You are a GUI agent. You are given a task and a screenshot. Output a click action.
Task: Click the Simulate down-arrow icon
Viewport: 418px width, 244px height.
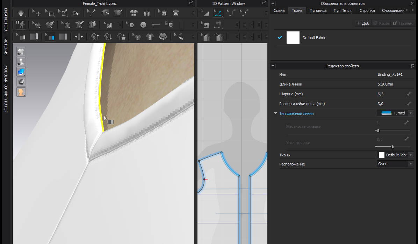pos(21,14)
